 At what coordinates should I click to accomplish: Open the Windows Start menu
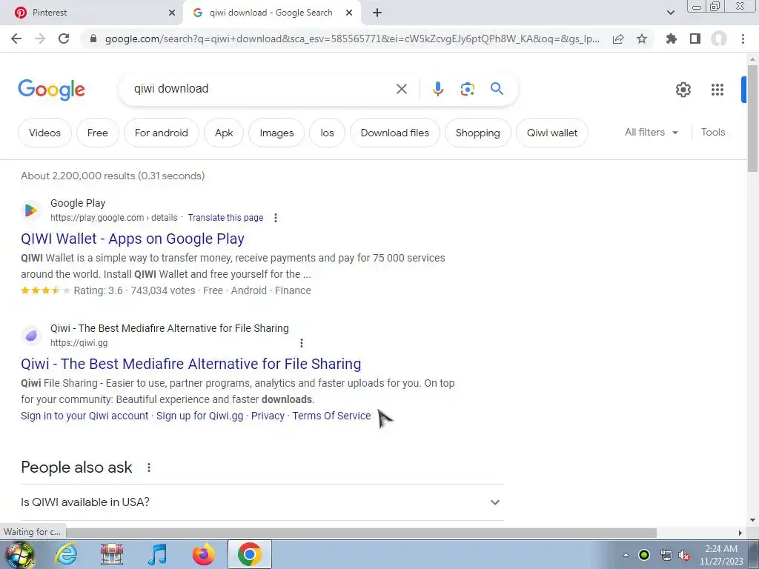pyautogui.click(x=19, y=554)
